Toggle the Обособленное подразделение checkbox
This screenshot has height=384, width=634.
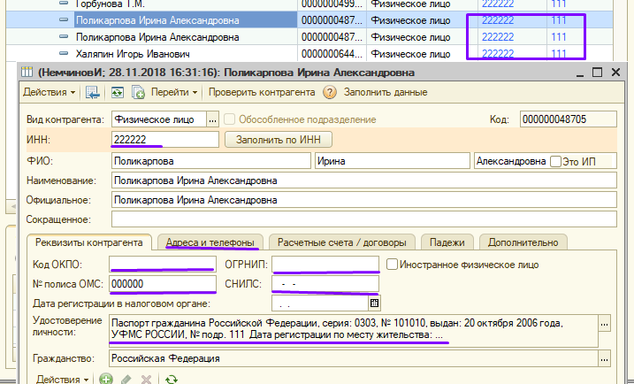point(230,119)
